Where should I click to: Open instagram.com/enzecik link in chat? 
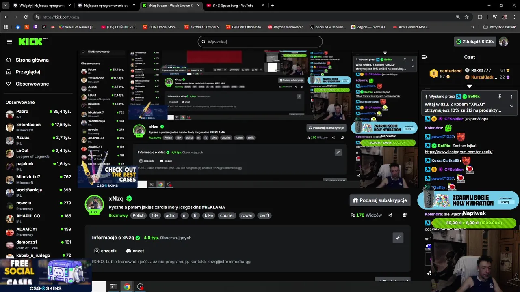[459, 152]
